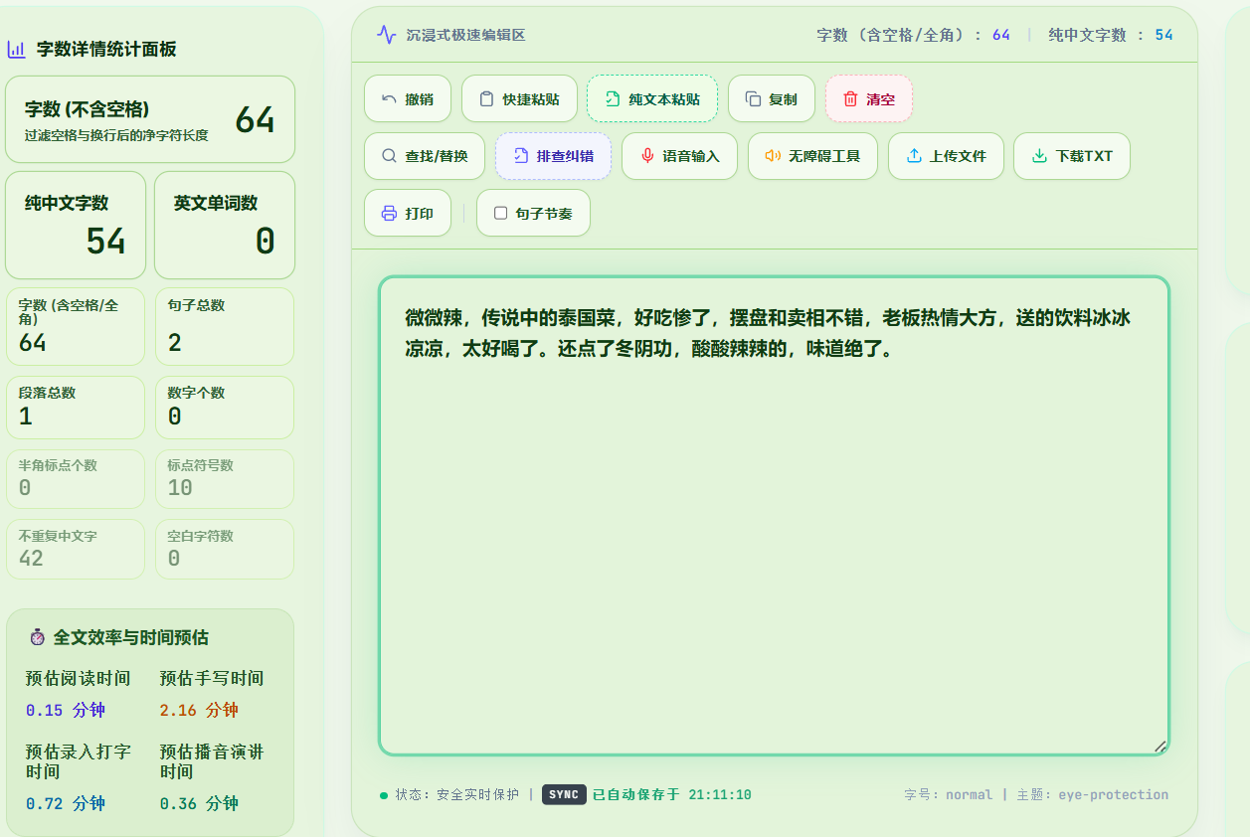Click the 全文效率与时间预估 section title
The width and height of the screenshot is (1250, 837).
click(131, 637)
